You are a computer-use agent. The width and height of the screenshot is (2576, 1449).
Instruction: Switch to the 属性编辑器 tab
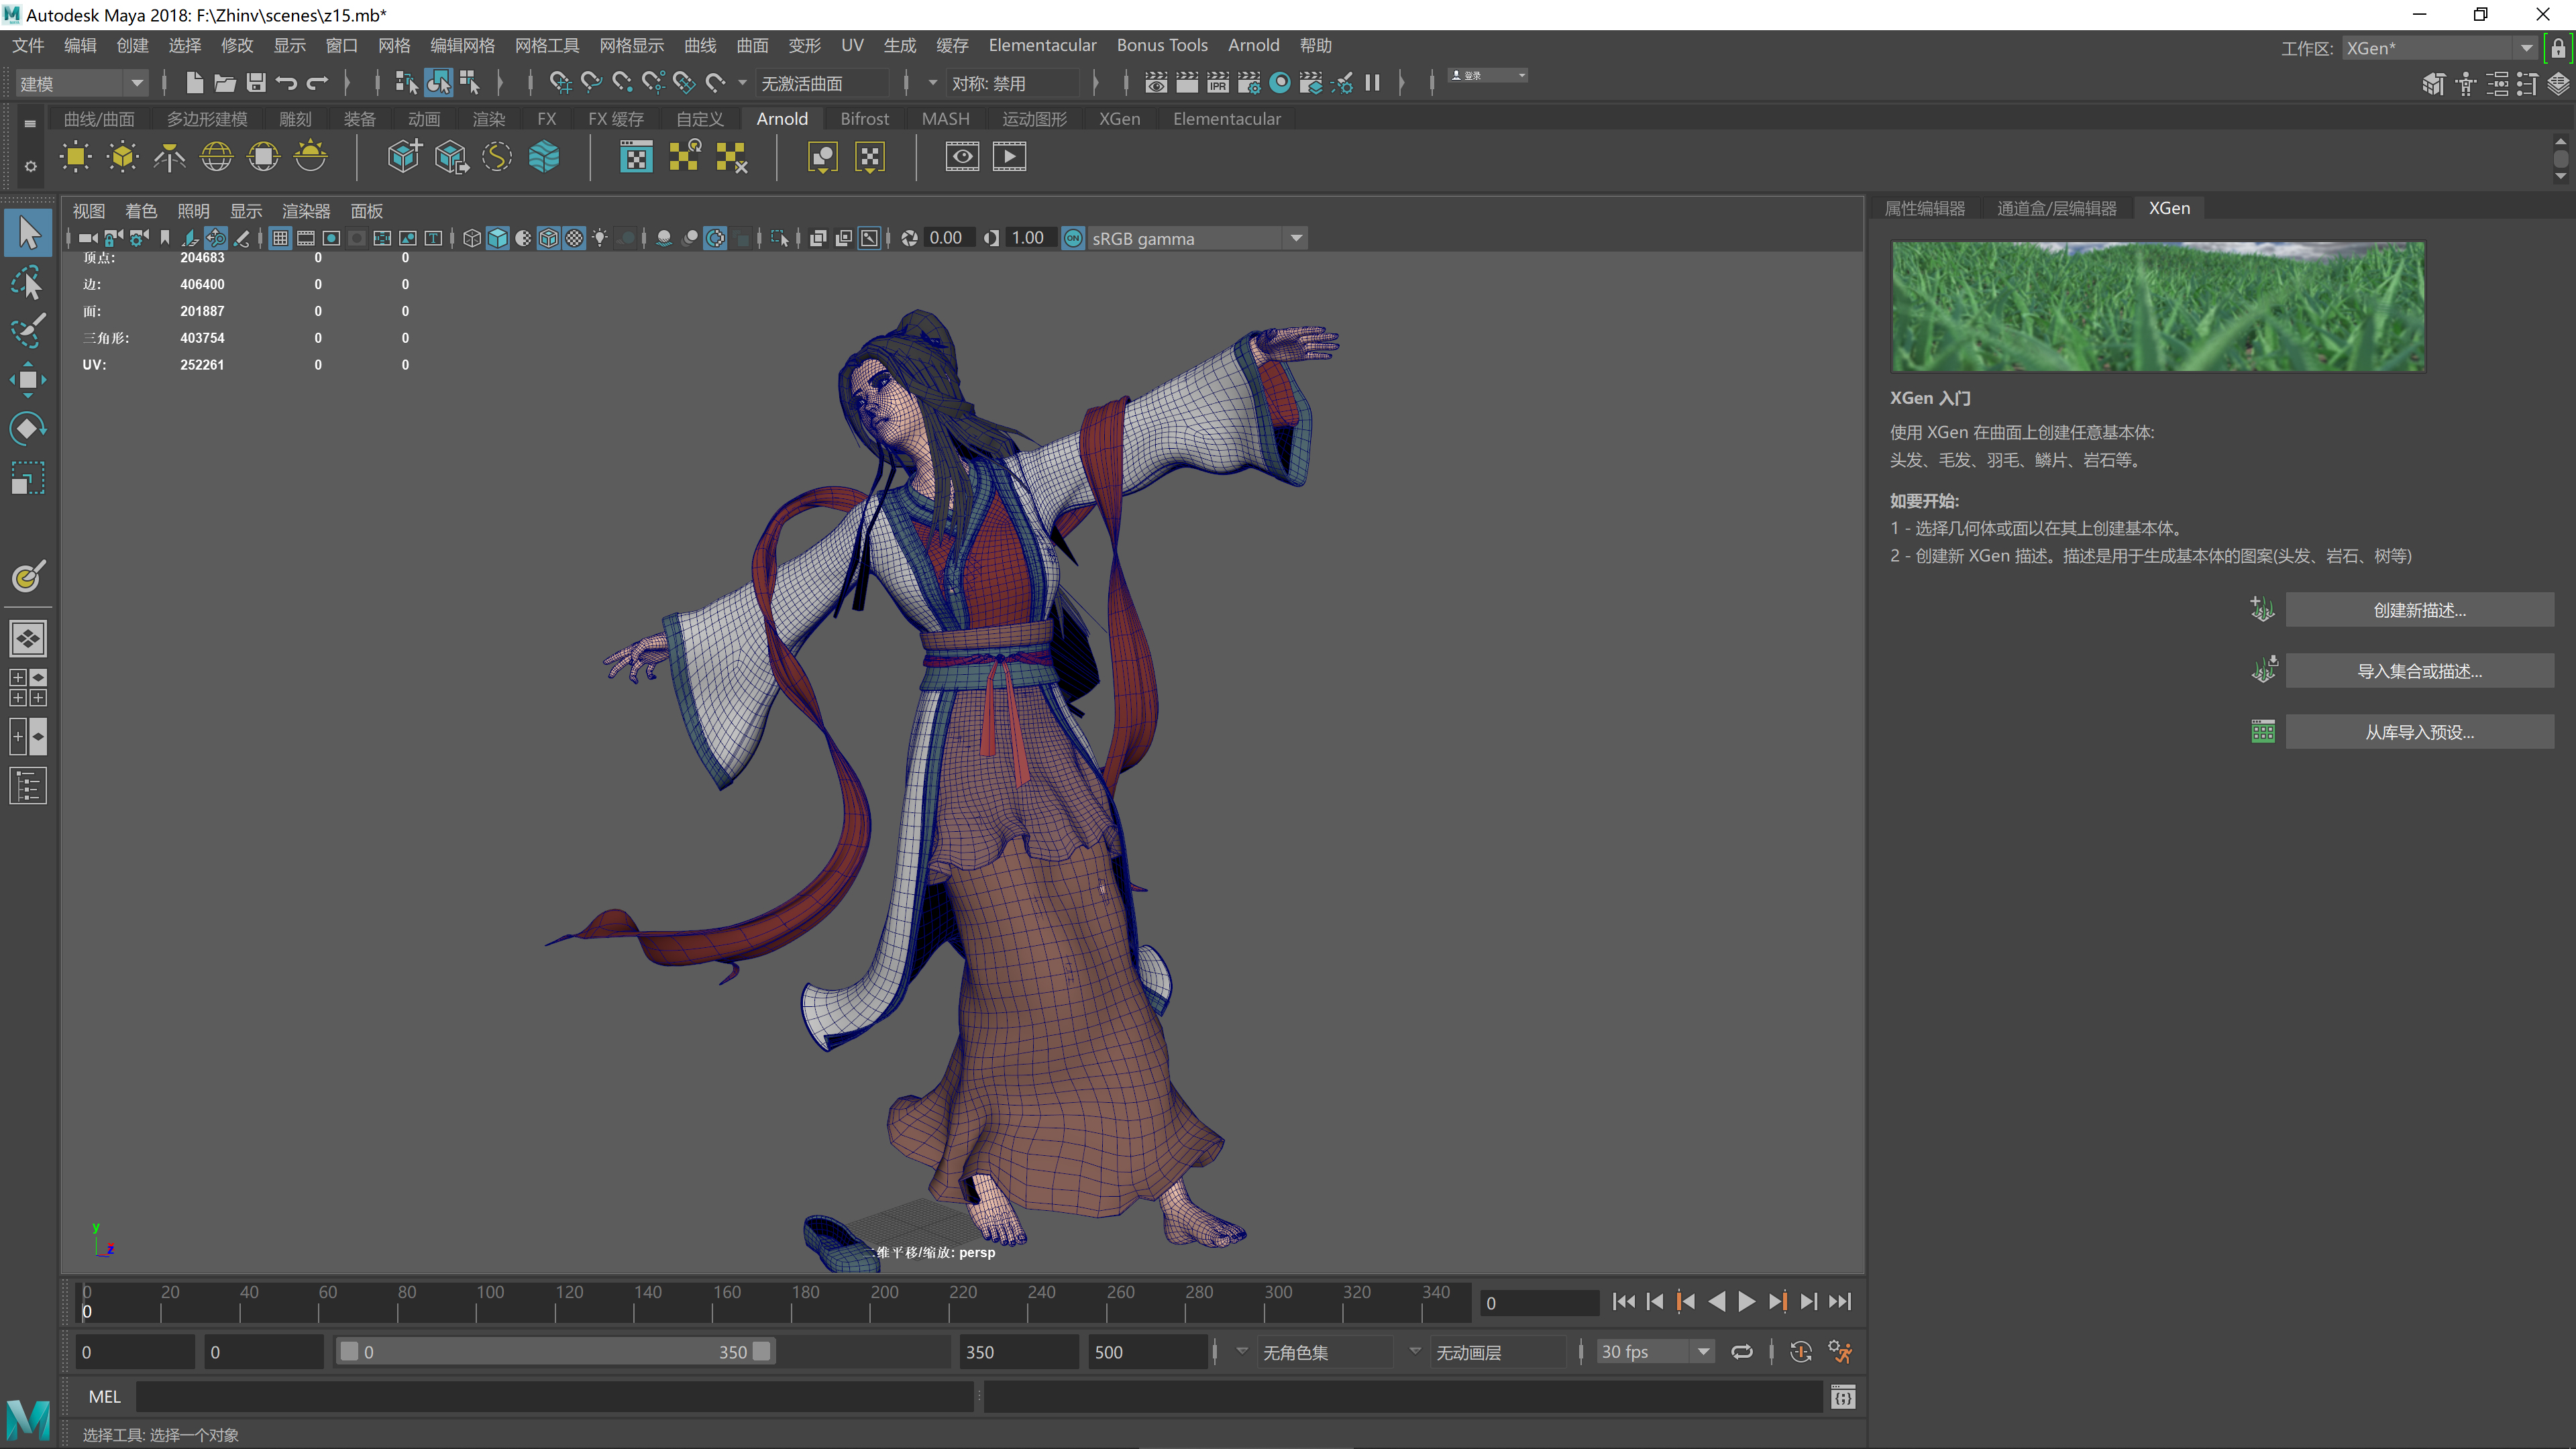[1924, 208]
